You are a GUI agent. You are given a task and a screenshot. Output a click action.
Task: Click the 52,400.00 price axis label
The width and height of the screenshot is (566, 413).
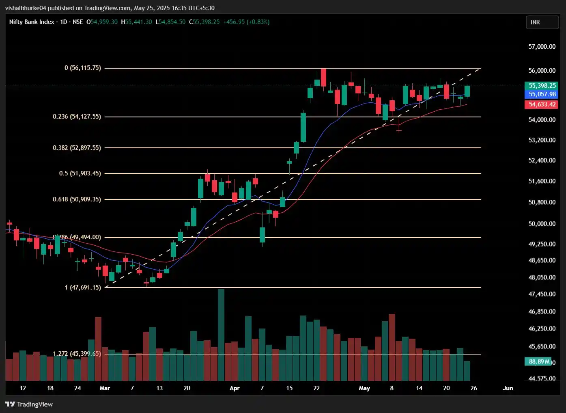point(542,160)
